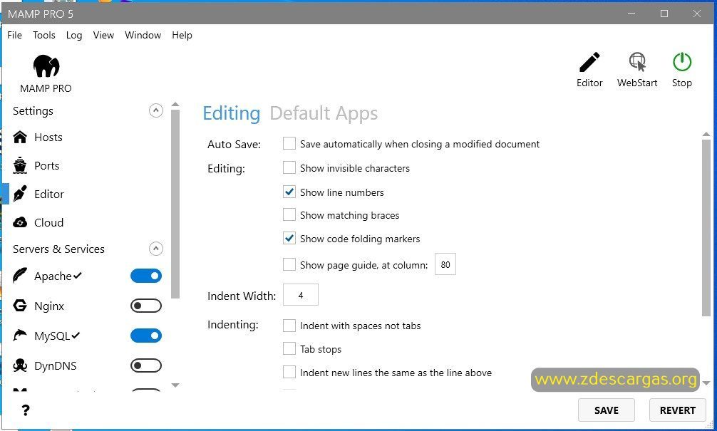Enable the DynDNS service switch
717x431 pixels.
coord(146,365)
